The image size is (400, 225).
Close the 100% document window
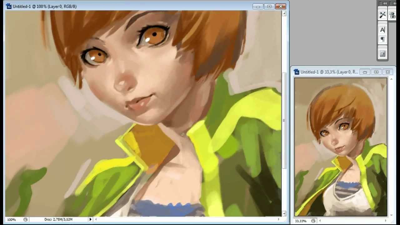click(x=281, y=6)
